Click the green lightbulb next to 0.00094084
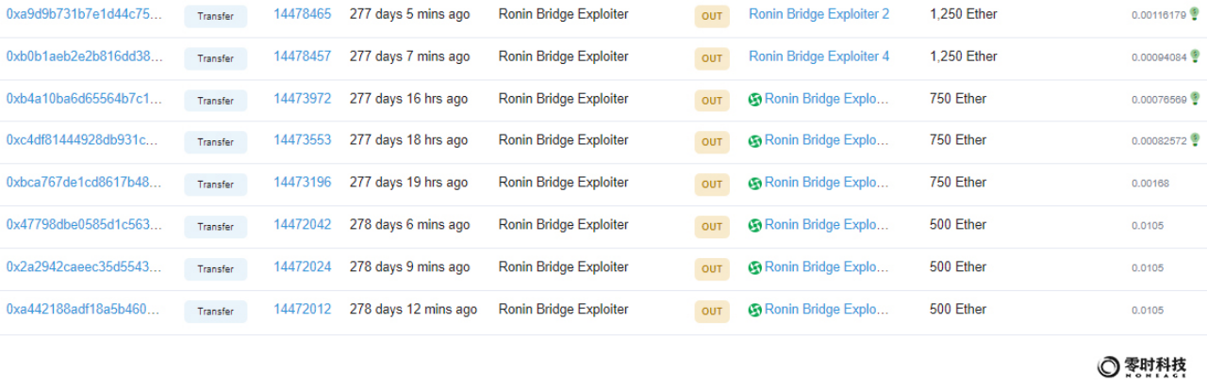This screenshot has width=1207, height=386. [1195, 56]
